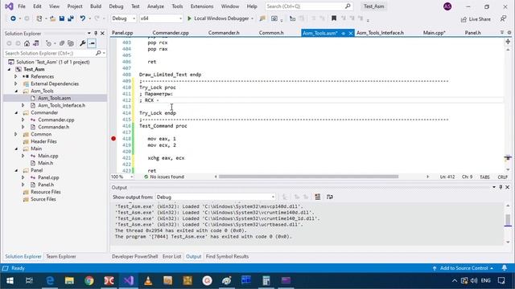Click the Live Share feedback person icon
Screen dimensions: 515x289
coord(503,18)
